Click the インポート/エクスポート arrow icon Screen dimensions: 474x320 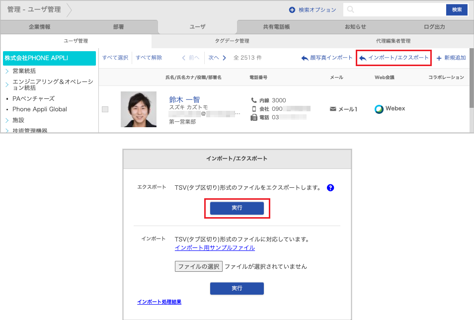[x=363, y=58]
